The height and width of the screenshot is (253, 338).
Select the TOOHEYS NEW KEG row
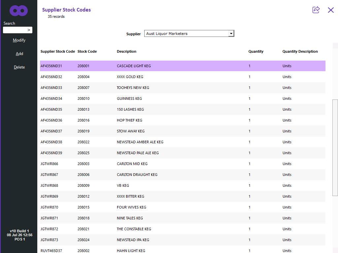pos(183,88)
